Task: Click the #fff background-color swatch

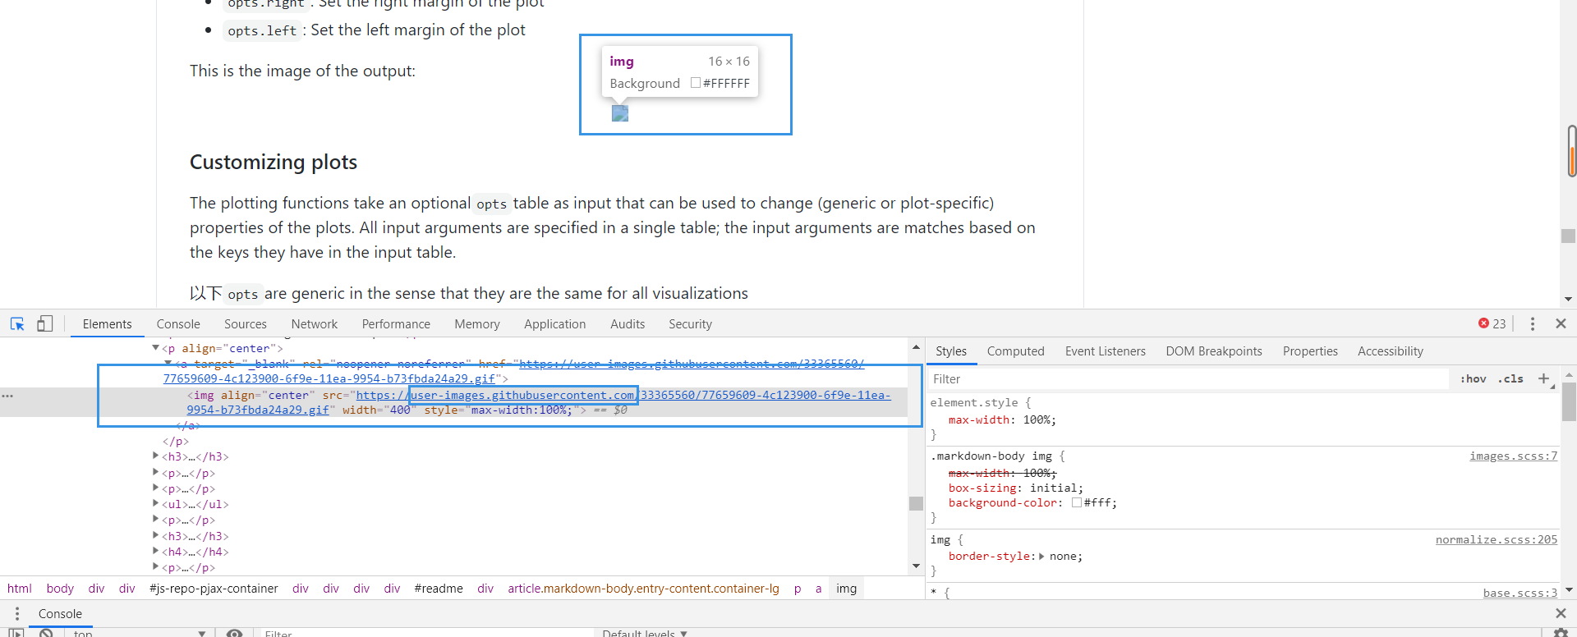Action: (x=1077, y=503)
